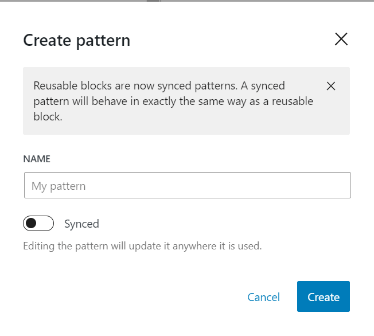Dismiss the synced patterns notice
374x336 pixels.
click(331, 86)
